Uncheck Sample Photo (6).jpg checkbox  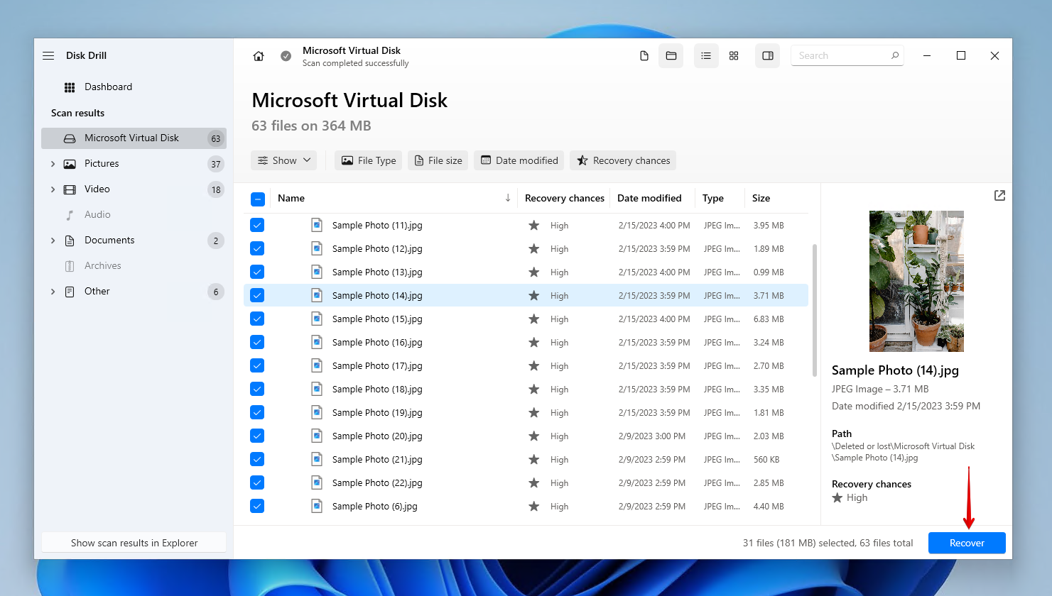(x=257, y=506)
